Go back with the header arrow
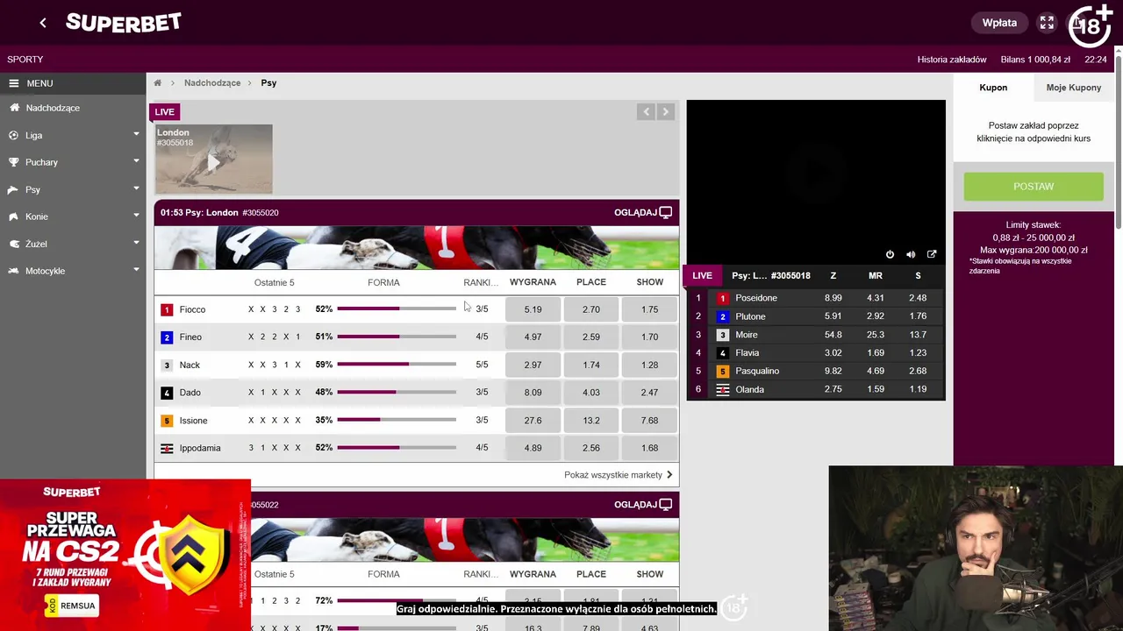Image resolution: width=1123 pixels, height=631 pixels. pyautogui.click(x=43, y=23)
